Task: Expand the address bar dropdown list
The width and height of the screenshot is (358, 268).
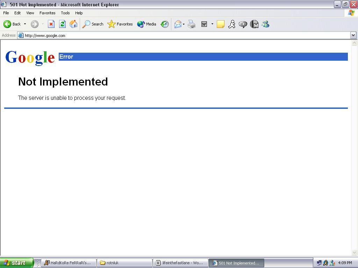Action: pos(353,35)
